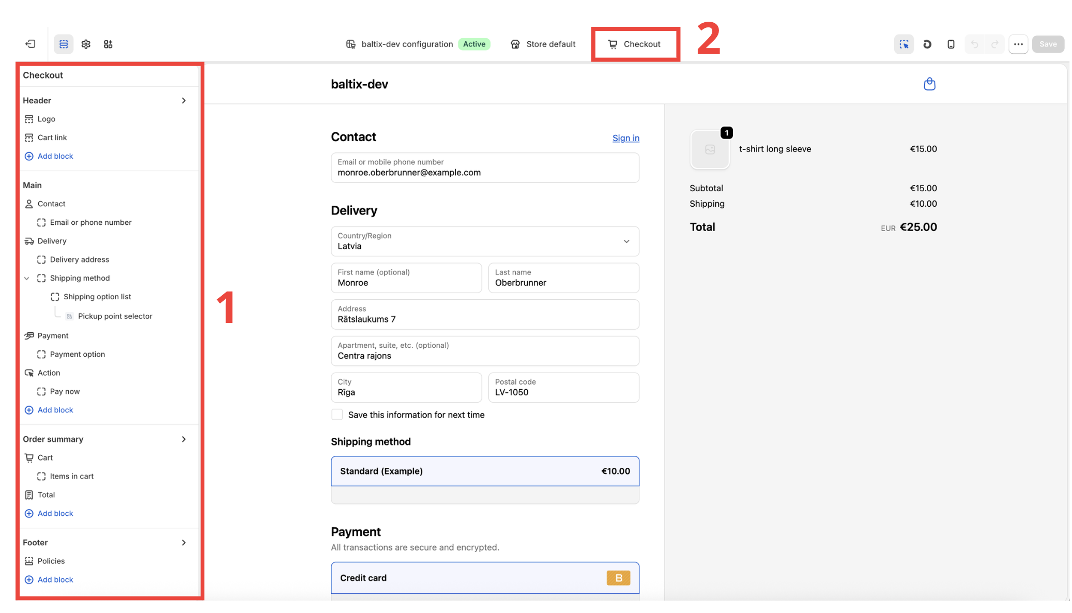Check Save this information for next time
Image resolution: width=1072 pixels, height=613 pixels.
tap(337, 415)
